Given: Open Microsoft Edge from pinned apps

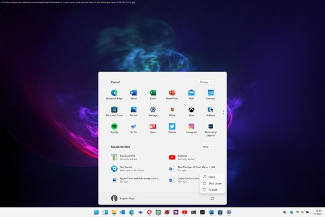Looking at the screenshot, I should click(x=114, y=95).
